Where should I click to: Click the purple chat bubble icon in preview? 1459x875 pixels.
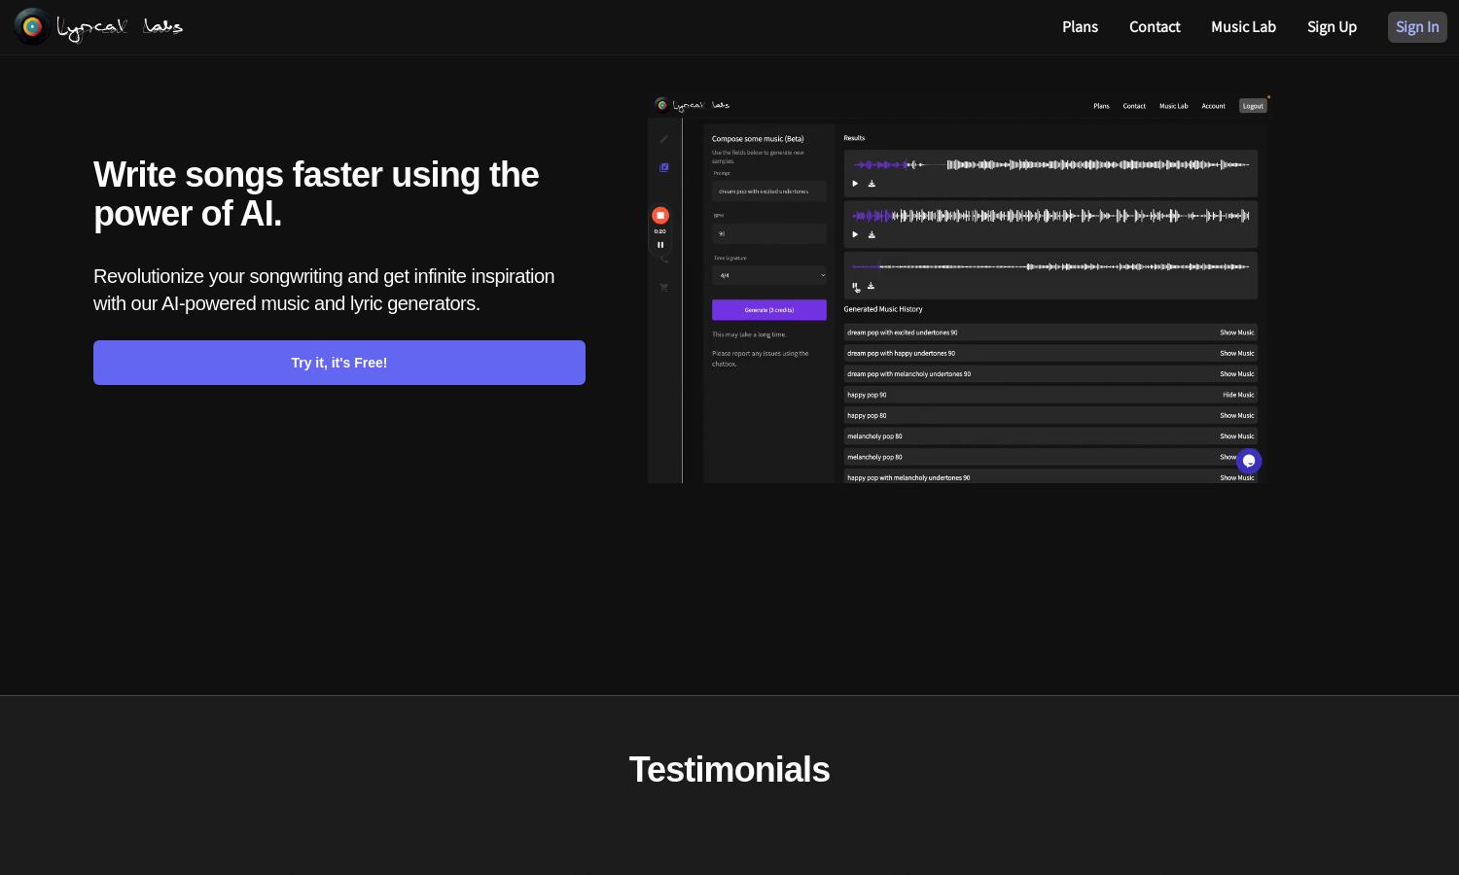(x=1249, y=461)
